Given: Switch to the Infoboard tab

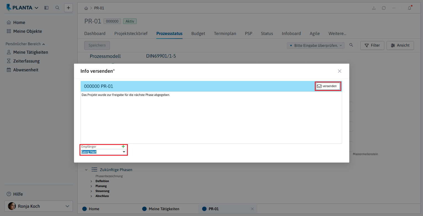Looking at the screenshot, I should click(x=291, y=34).
